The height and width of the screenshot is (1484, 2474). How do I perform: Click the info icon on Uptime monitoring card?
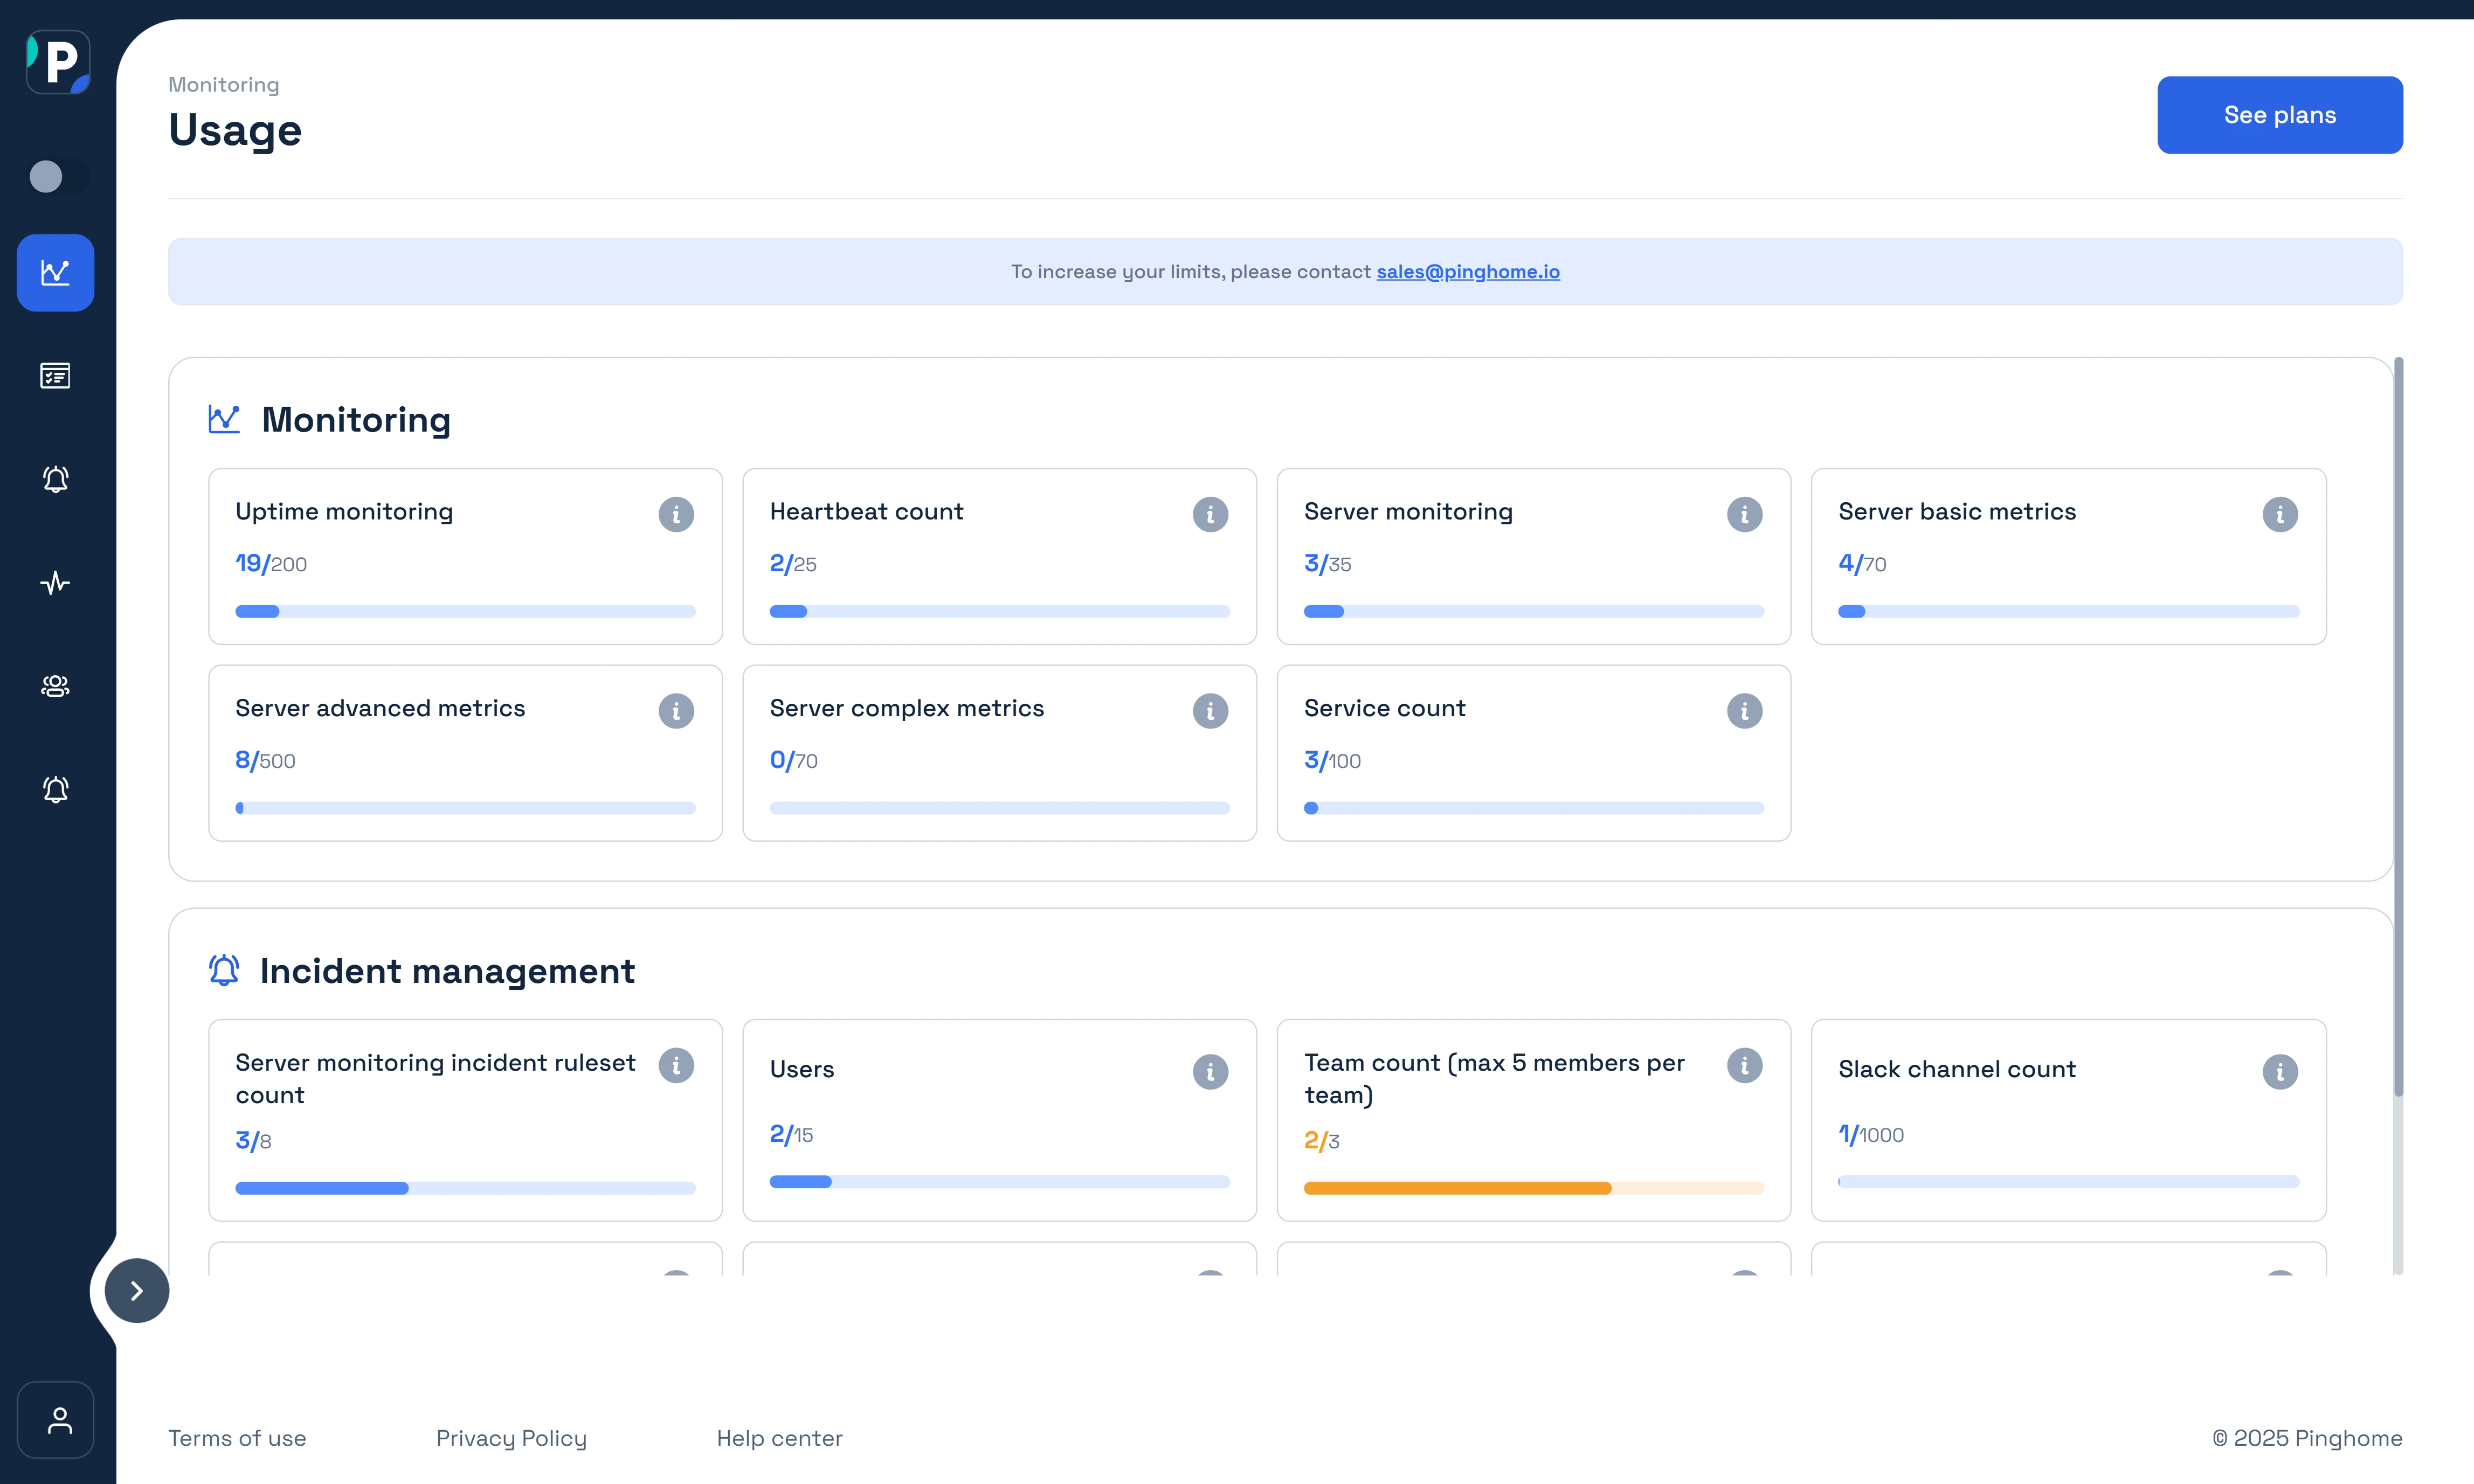[x=676, y=514]
